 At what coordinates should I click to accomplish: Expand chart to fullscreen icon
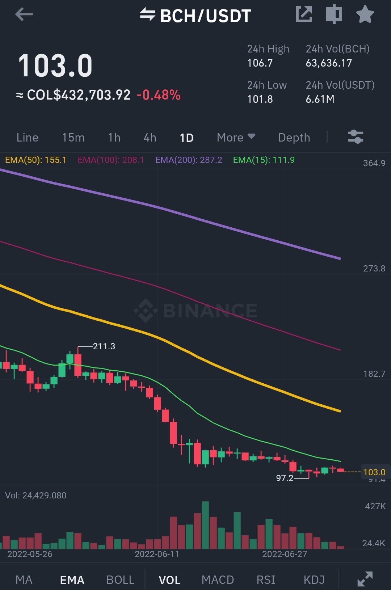(x=365, y=579)
